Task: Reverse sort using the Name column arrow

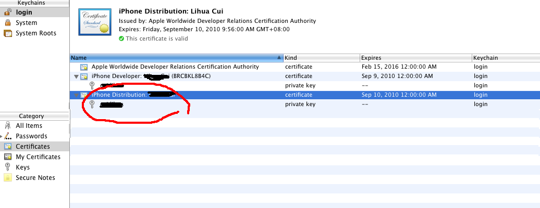Action: tap(279, 58)
